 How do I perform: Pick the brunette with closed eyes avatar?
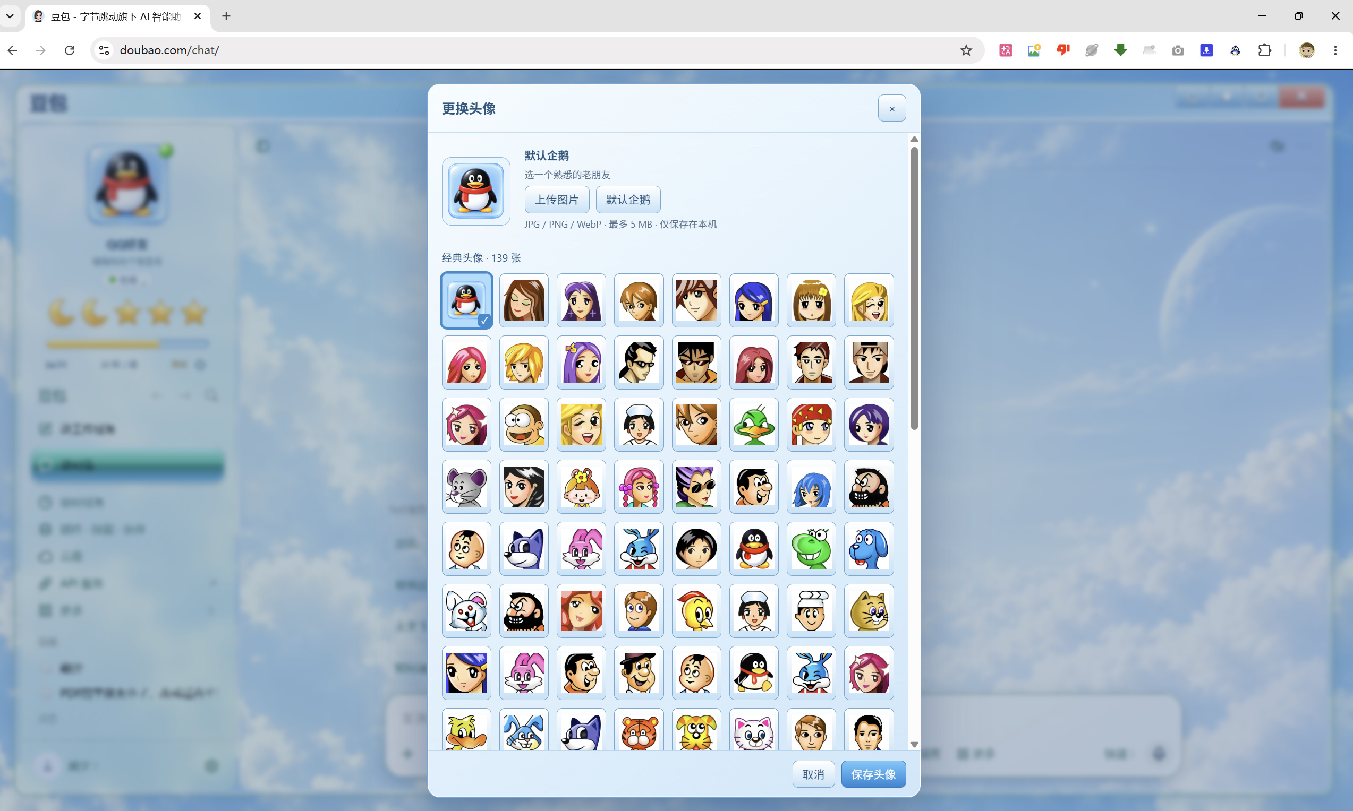point(524,300)
